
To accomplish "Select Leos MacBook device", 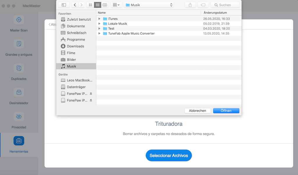I will pyautogui.click(x=76, y=80).
